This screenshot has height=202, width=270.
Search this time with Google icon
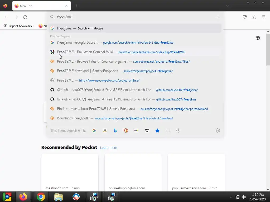click(x=94, y=130)
